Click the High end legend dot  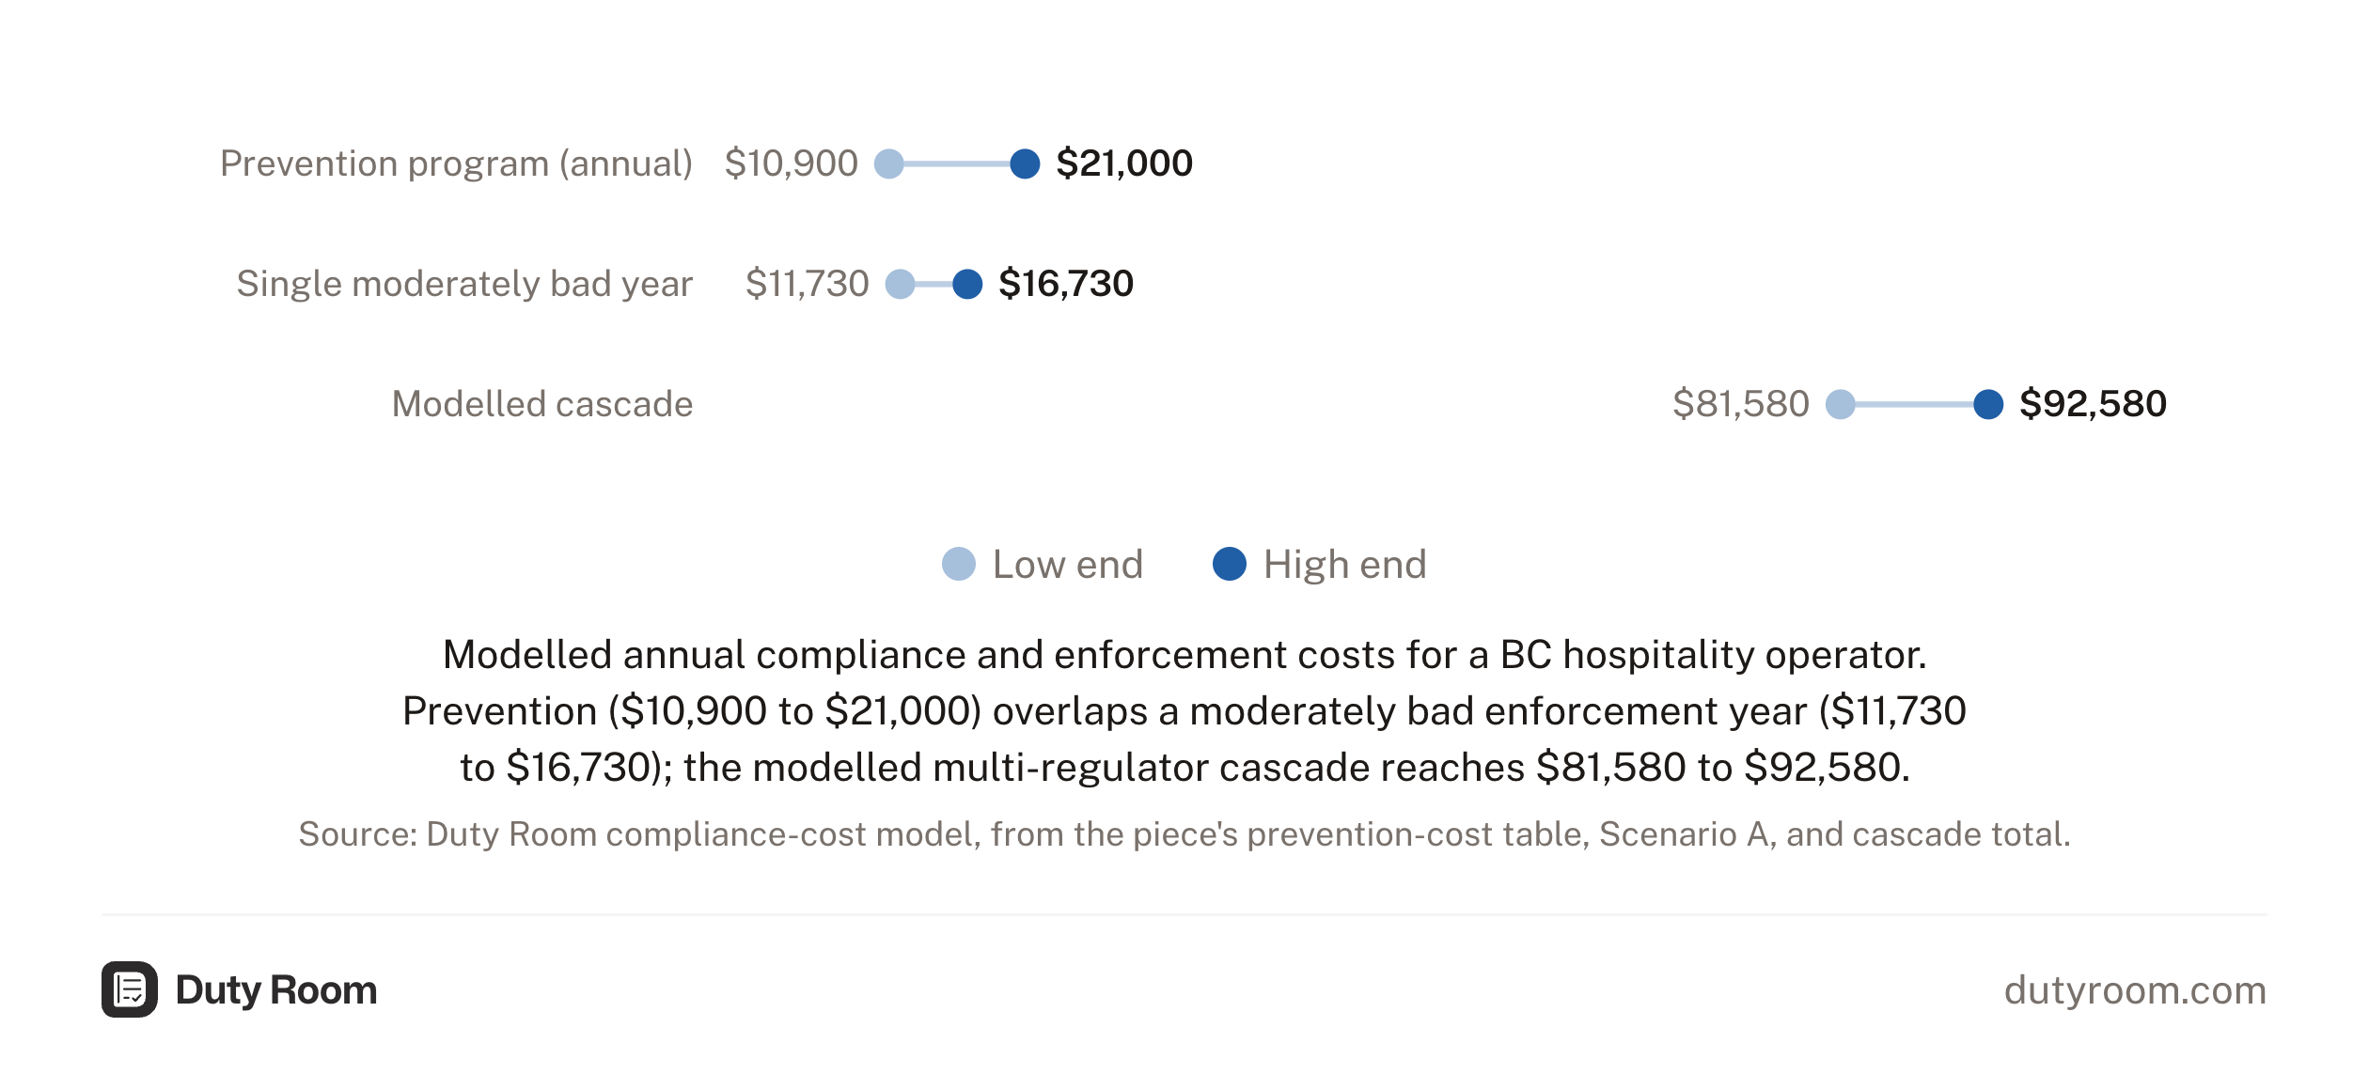point(1230,564)
